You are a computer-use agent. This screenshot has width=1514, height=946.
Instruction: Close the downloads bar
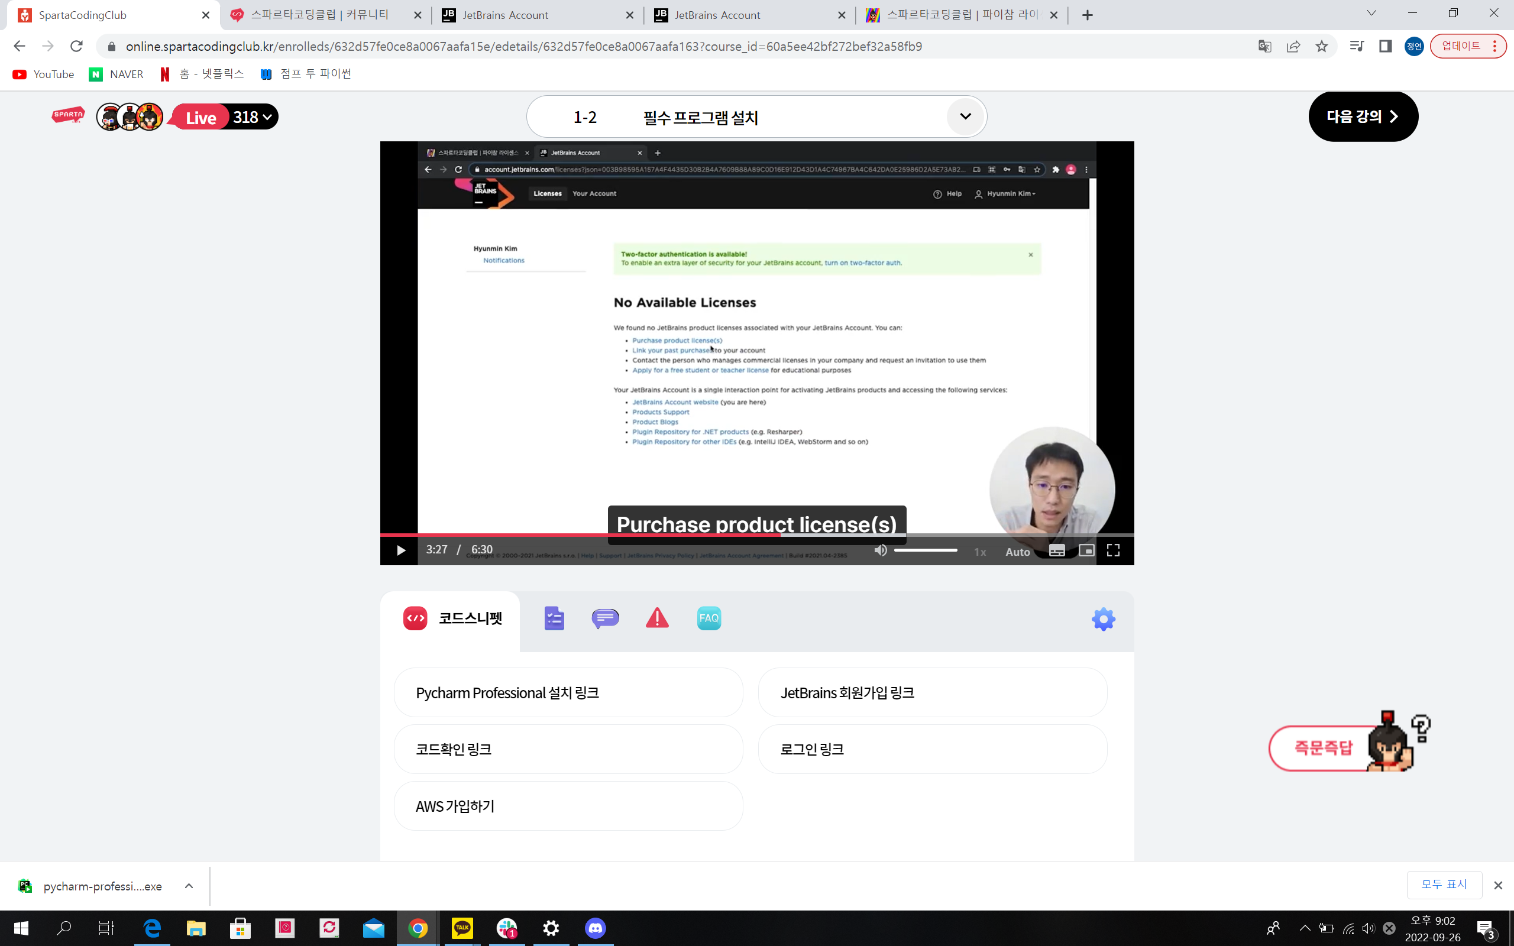[1497, 885]
